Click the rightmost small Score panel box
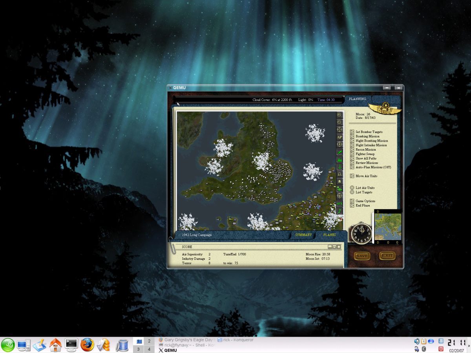This screenshot has width=471, height=353. coord(338,247)
